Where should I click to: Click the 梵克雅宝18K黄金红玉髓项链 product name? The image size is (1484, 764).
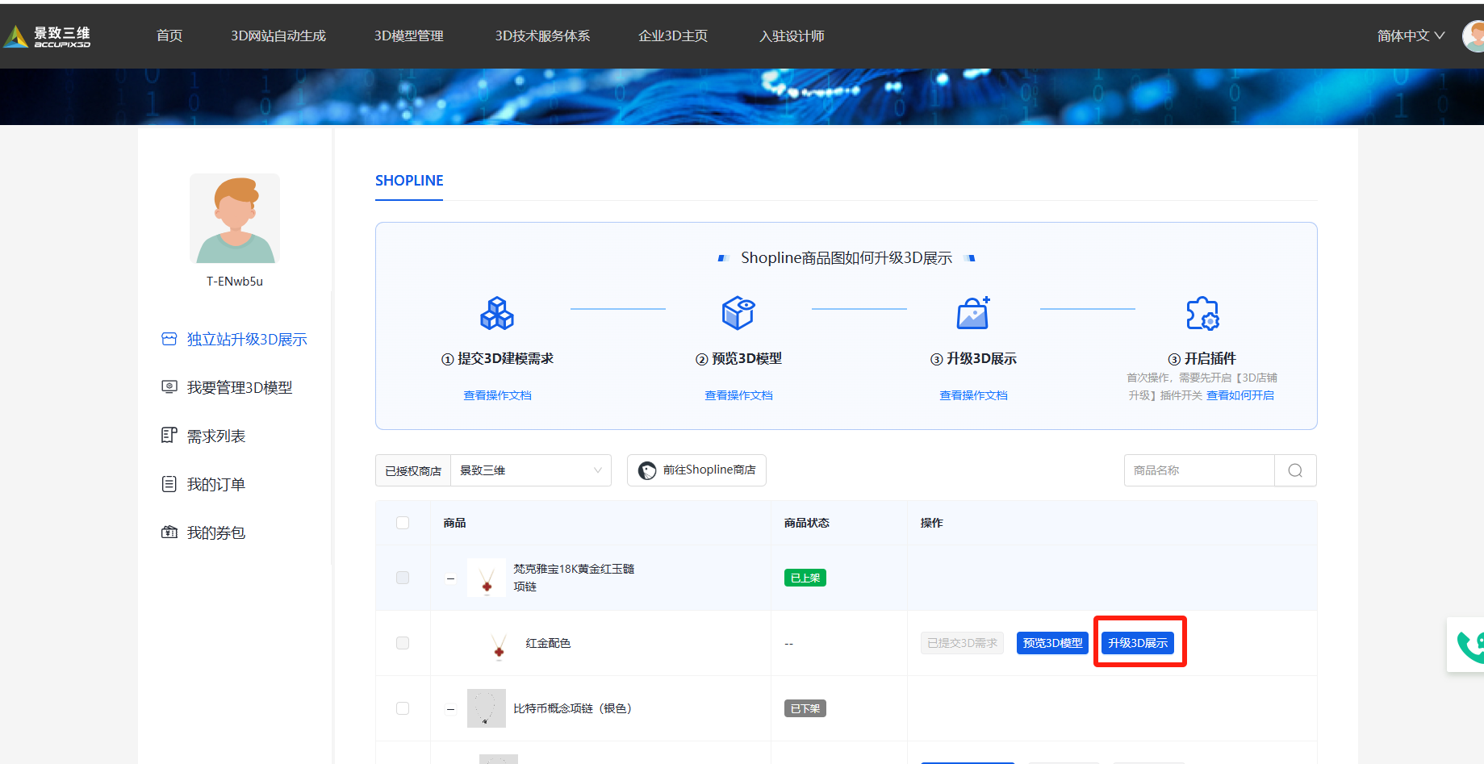pos(574,578)
